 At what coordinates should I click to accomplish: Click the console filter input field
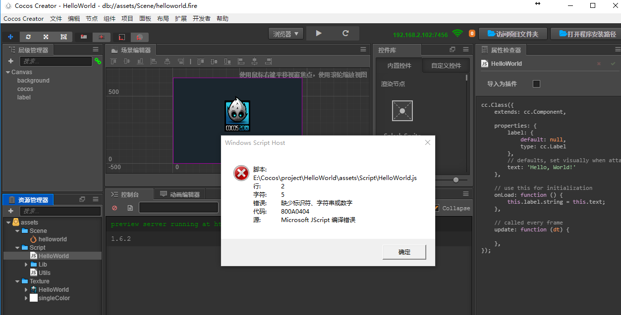point(178,208)
